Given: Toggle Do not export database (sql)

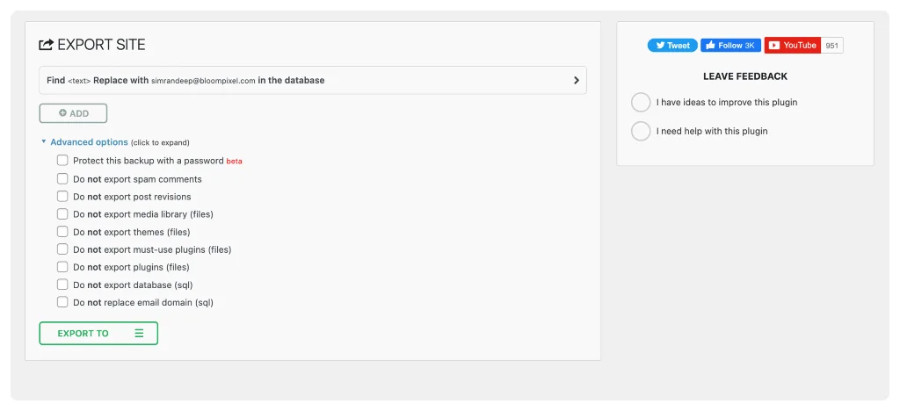Looking at the screenshot, I should point(62,285).
